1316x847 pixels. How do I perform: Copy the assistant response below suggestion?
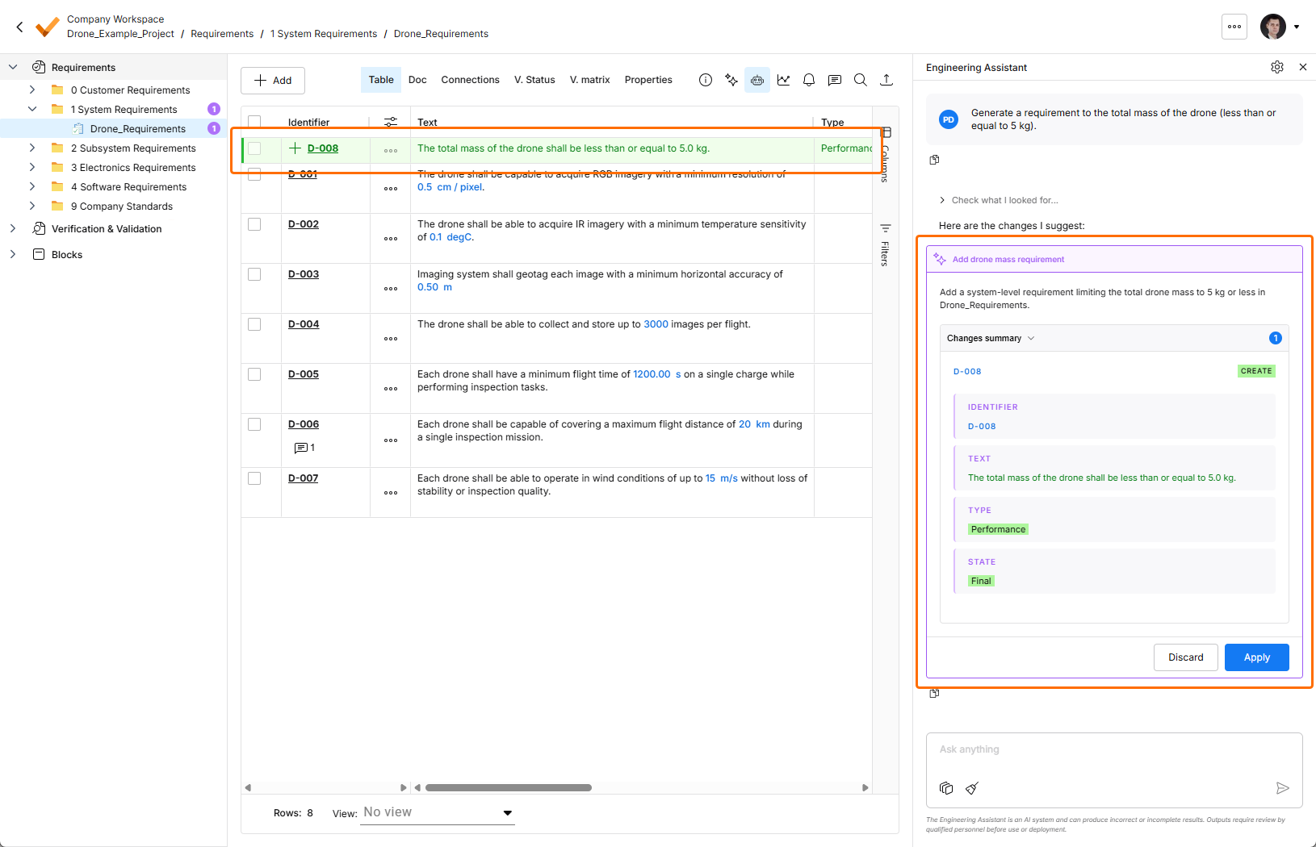[934, 693]
